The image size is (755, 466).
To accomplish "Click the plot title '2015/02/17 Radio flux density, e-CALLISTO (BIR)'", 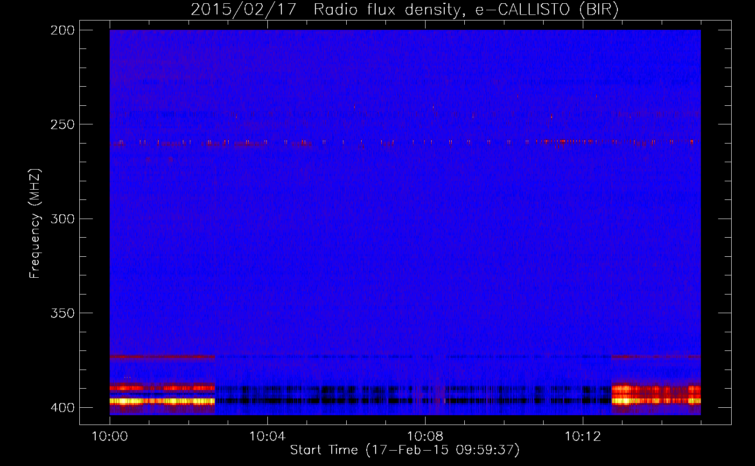I will click(x=405, y=10).
